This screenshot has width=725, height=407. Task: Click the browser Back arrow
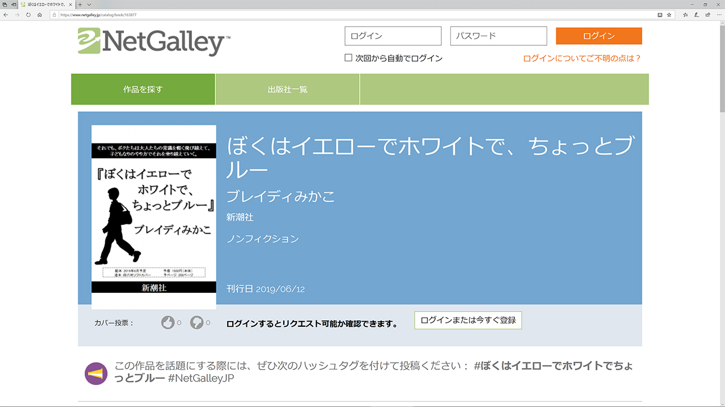tap(6, 15)
